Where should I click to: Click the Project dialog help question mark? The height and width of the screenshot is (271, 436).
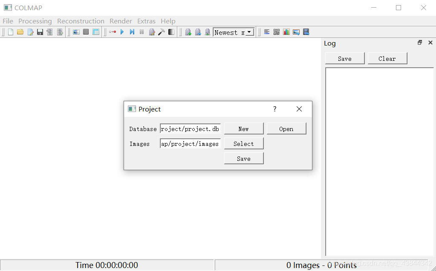(x=275, y=109)
